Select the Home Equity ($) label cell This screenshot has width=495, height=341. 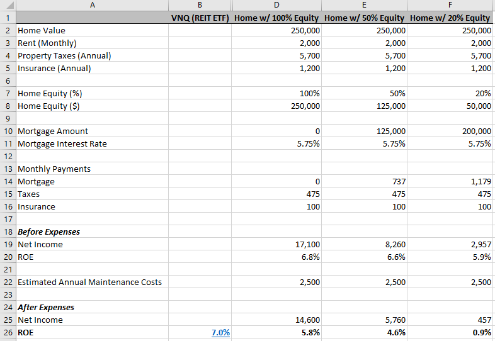click(x=92, y=106)
